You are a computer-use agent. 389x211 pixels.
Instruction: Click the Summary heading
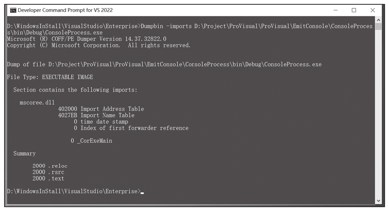24,153
